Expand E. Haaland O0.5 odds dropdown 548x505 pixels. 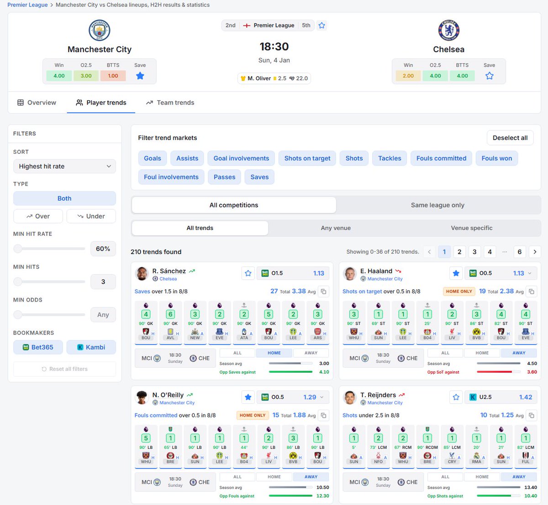529,273
